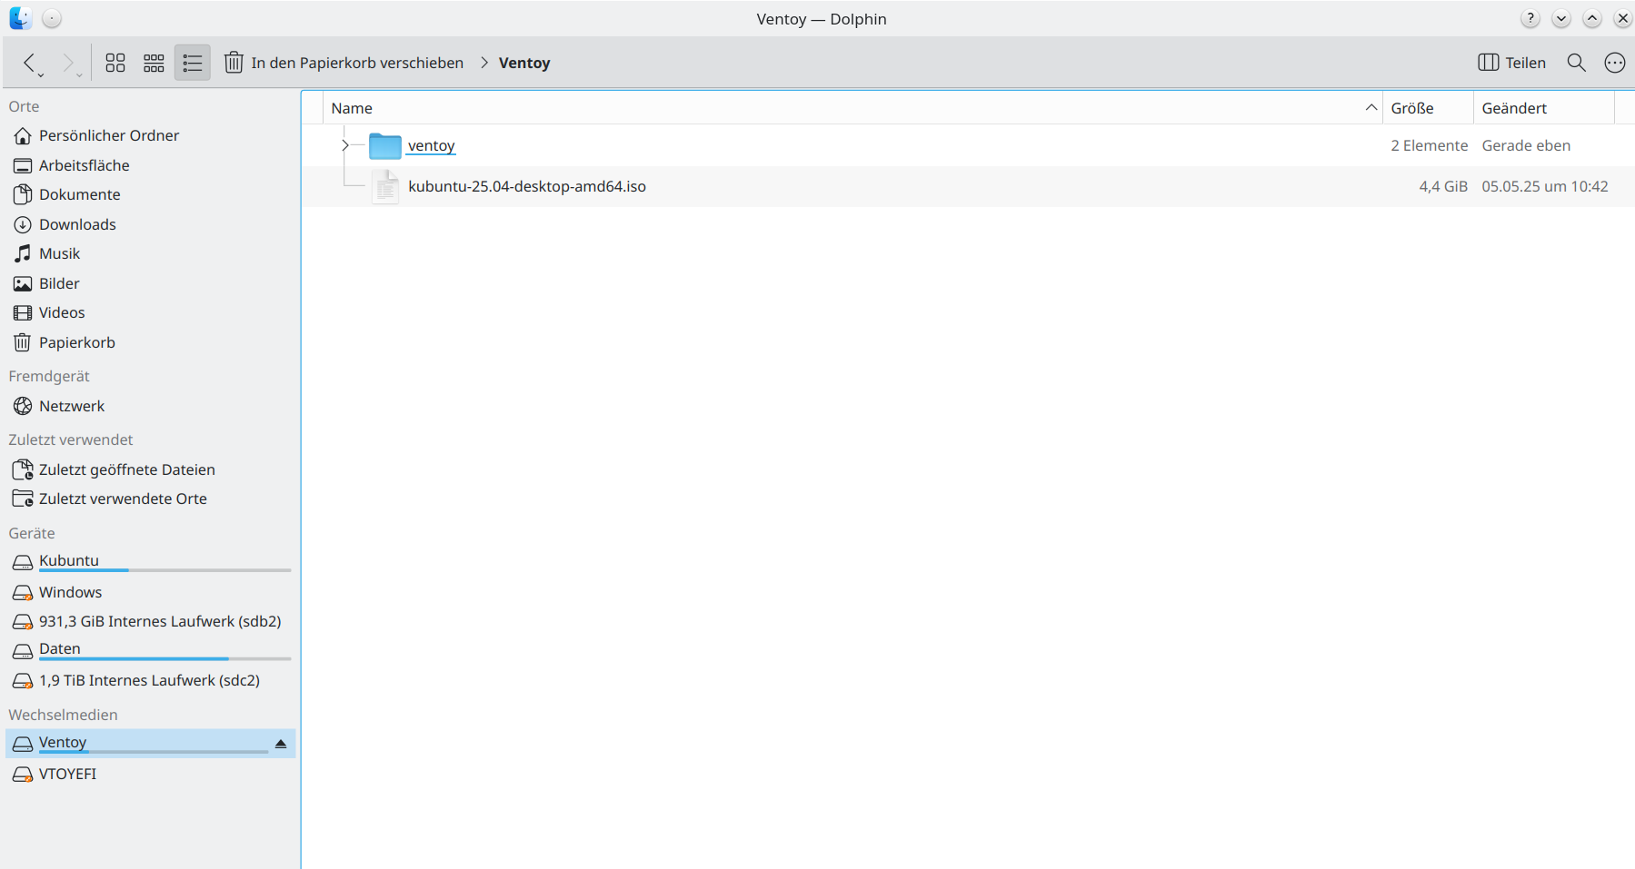
Task: Open Downloads in the sidebar
Action: click(150, 224)
